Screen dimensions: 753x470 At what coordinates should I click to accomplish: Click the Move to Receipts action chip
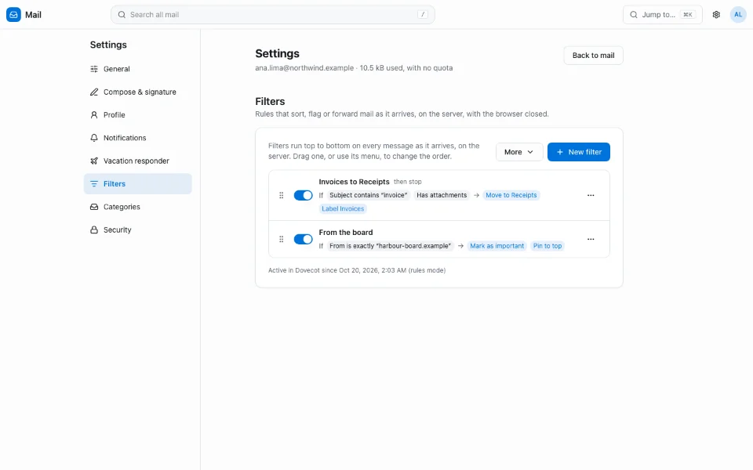(511, 195)
